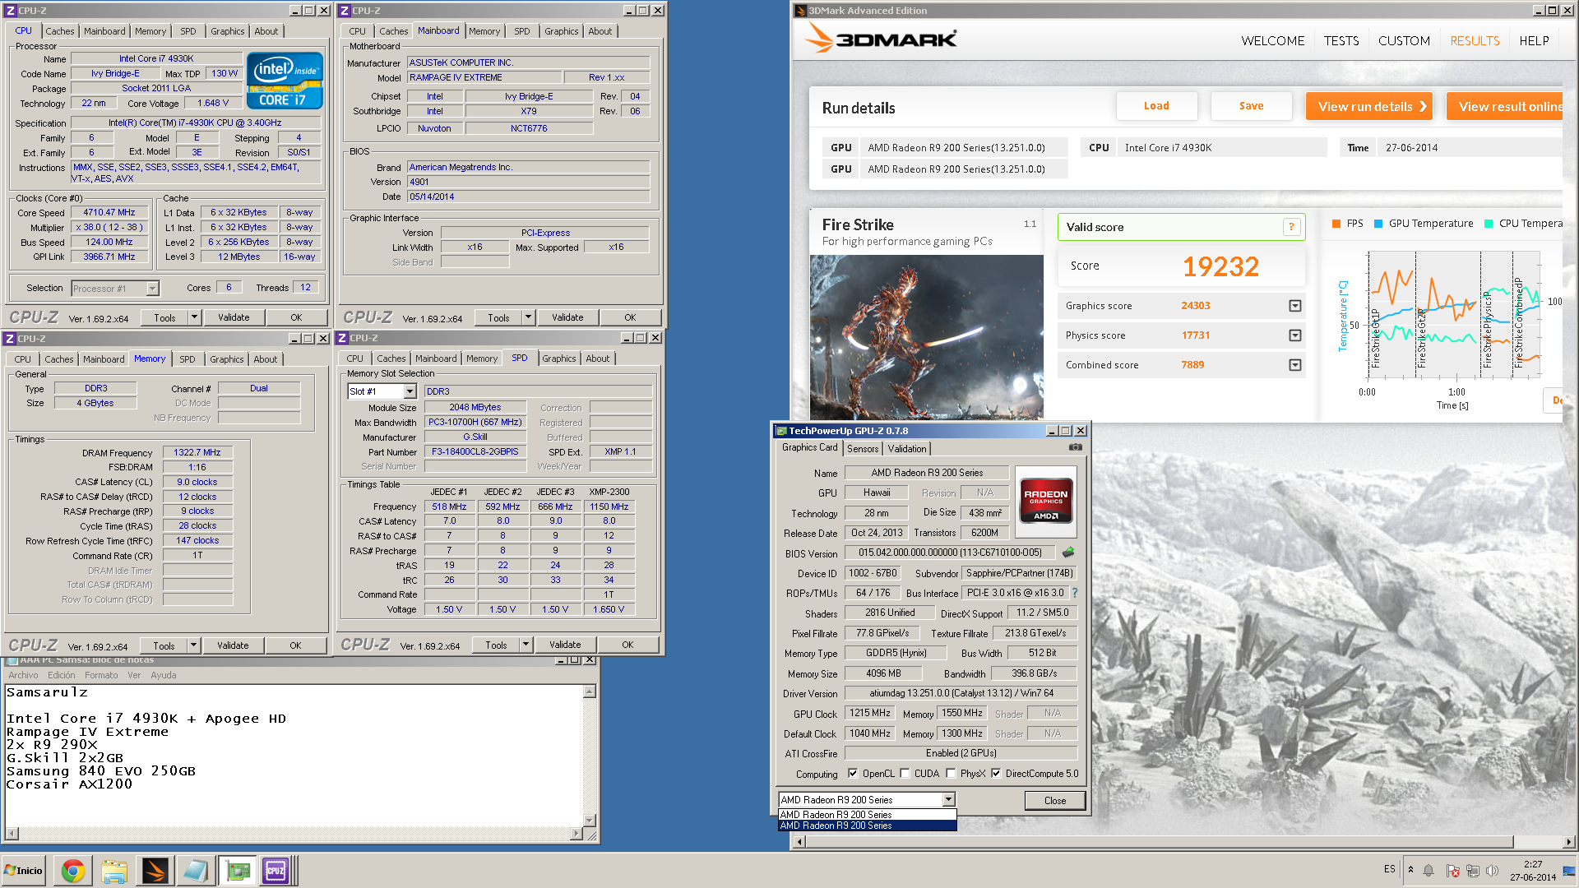Click Close button in GPU-Z
Viewport: 1579px width, 888px height.
[1055, 801]
